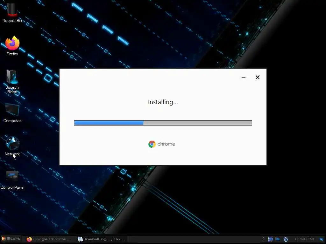Screen dimensions: 326x244
Task: Select the Network desktop icon
Action: [12, 146]
